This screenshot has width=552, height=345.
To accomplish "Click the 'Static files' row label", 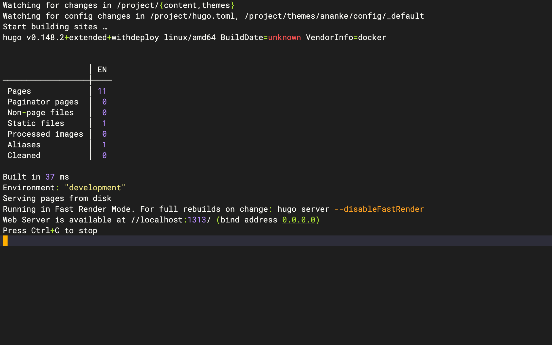I will pos(36,123).
